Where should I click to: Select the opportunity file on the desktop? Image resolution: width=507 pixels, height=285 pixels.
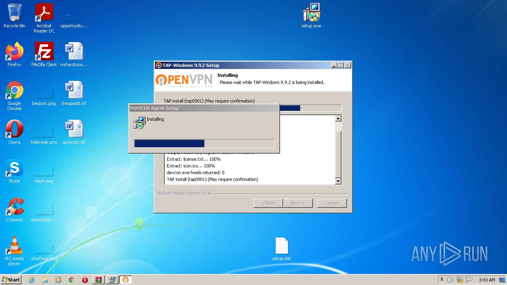pos(74,18)
